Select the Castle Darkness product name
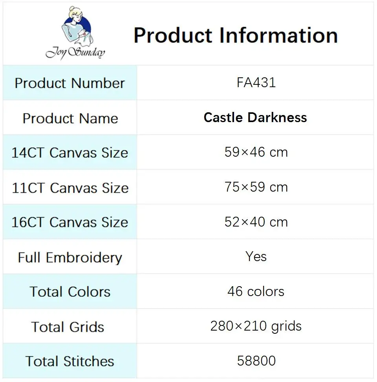The height and width of the screenshot is (382, 377). (255, 117)
